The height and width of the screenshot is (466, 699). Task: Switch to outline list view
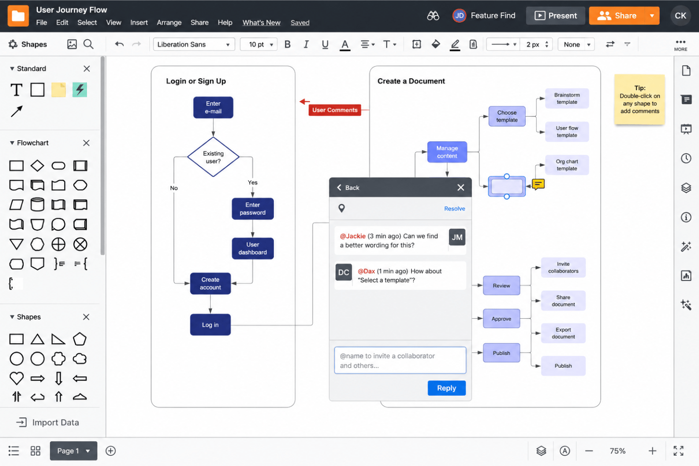point(14,451)
